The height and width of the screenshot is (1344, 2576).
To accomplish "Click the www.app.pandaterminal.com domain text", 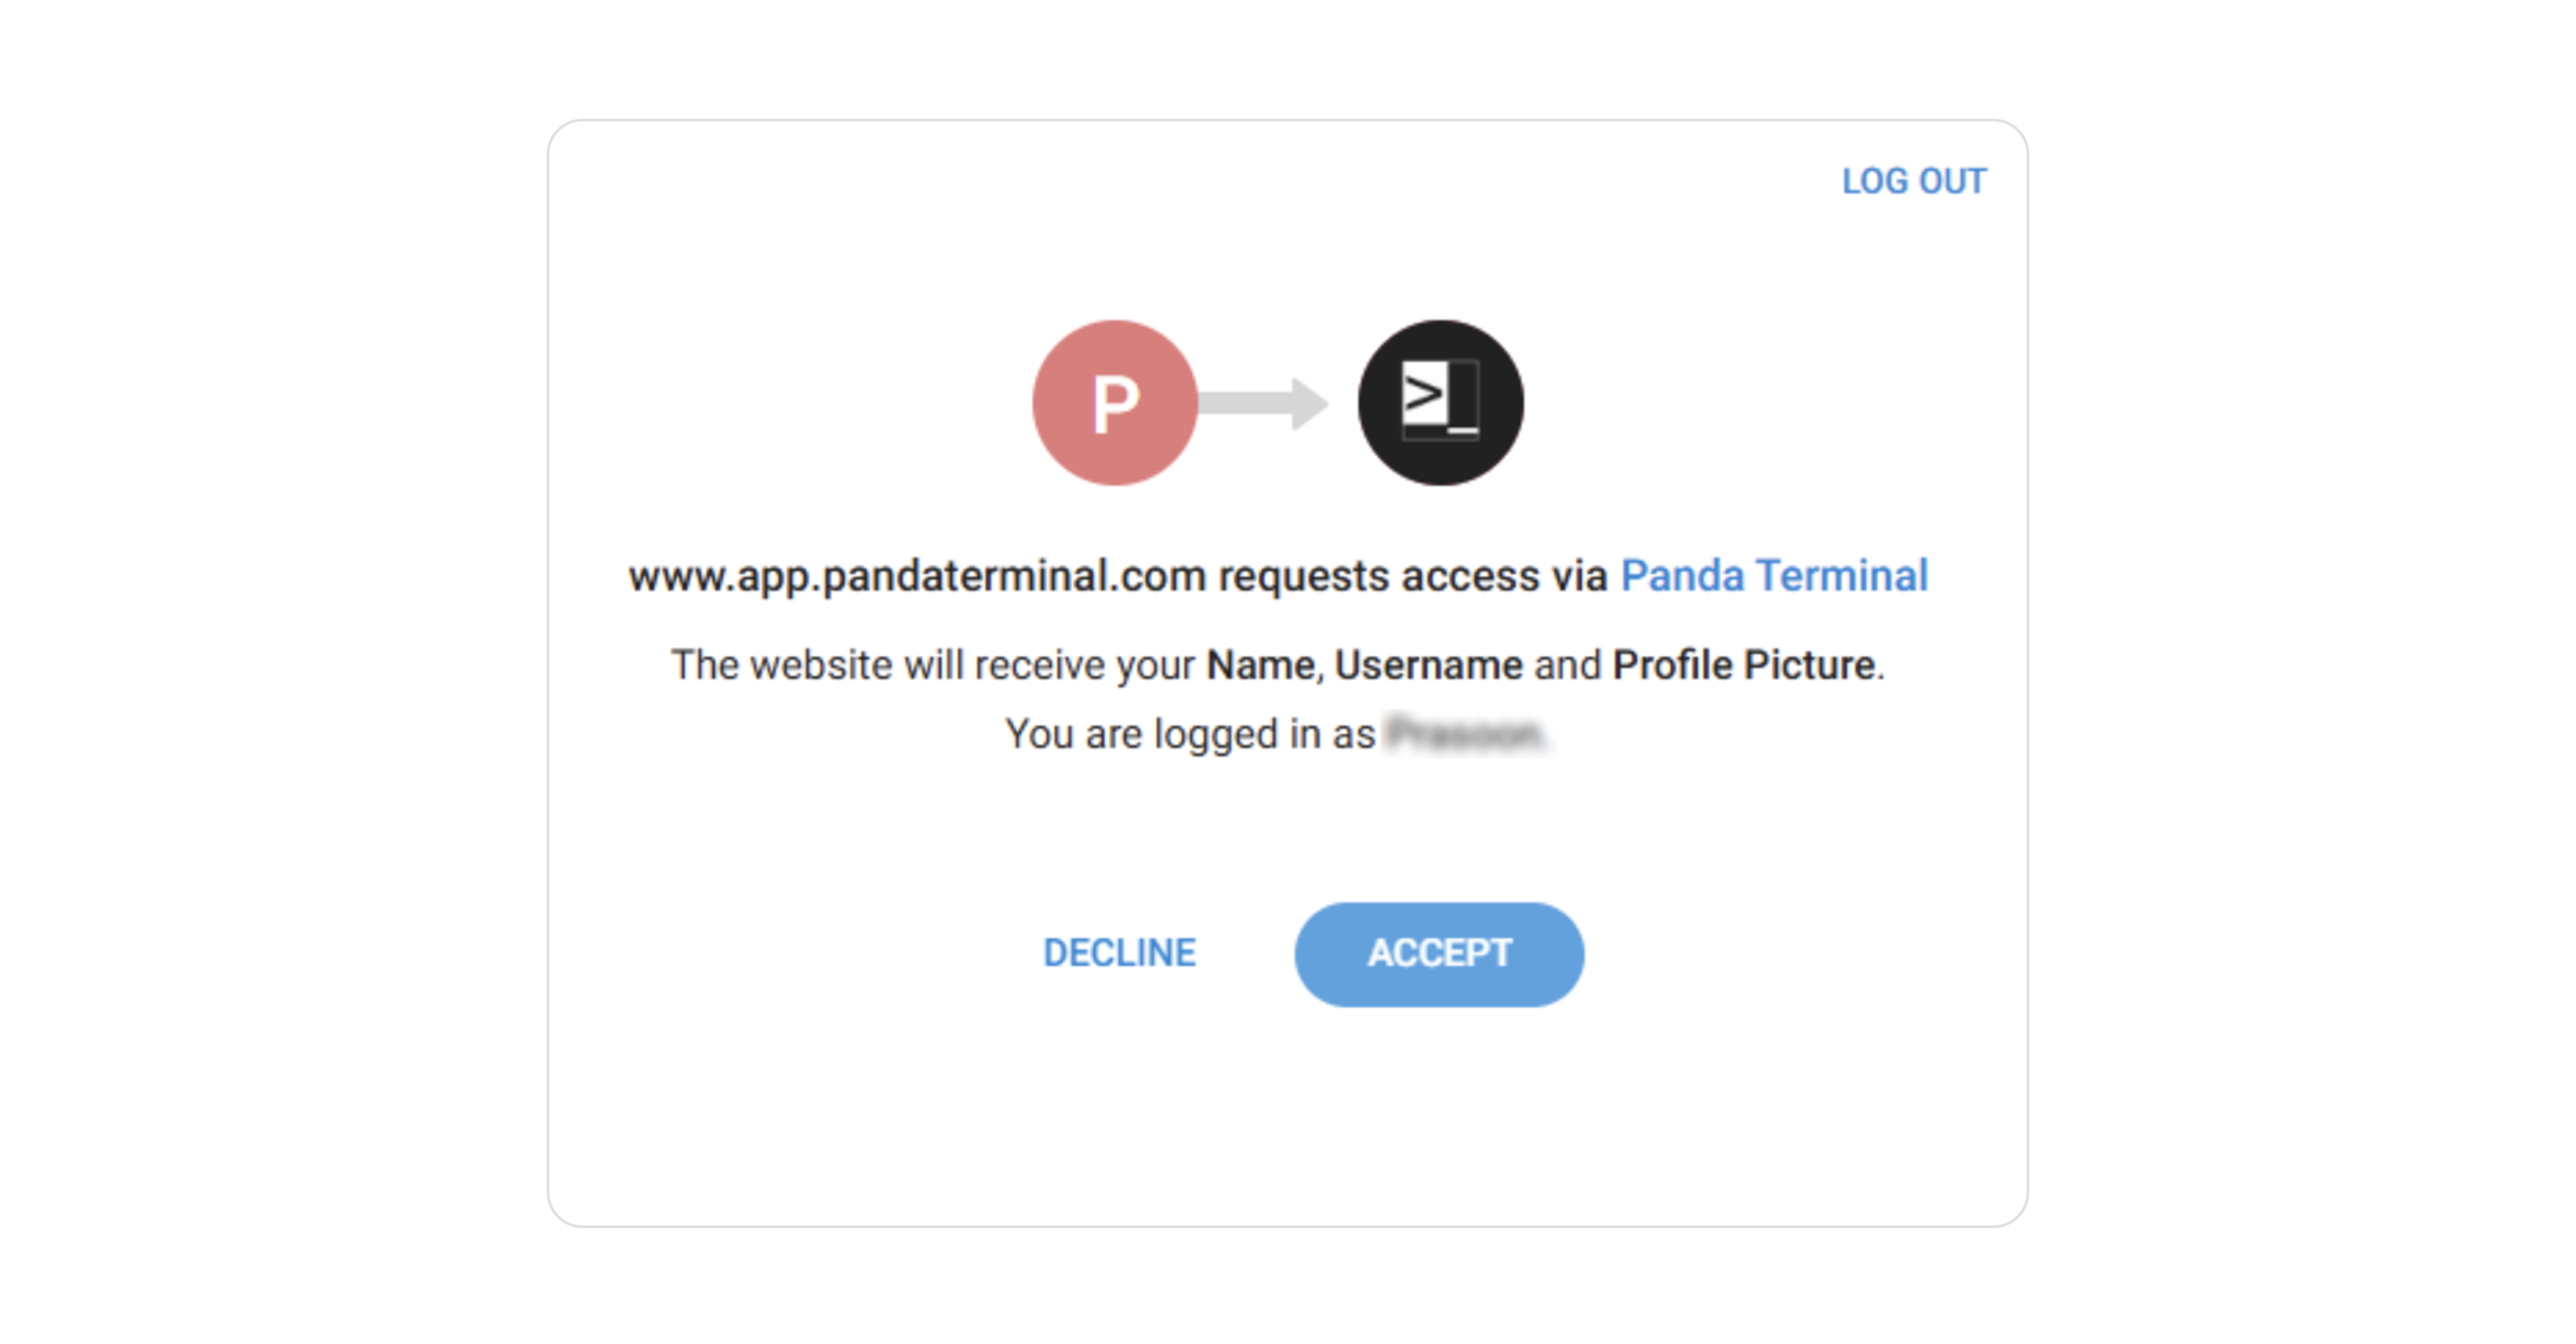I will (916, 575).
